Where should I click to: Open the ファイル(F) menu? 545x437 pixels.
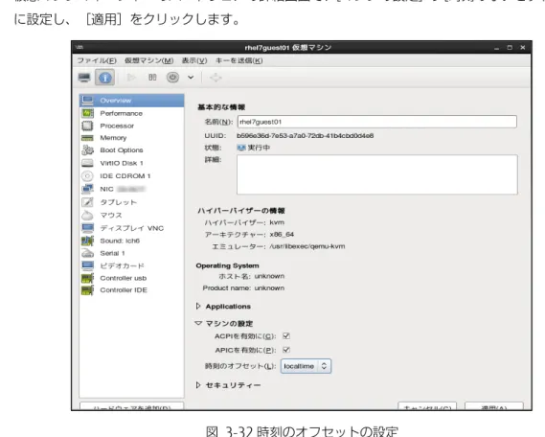coord(97,60)
